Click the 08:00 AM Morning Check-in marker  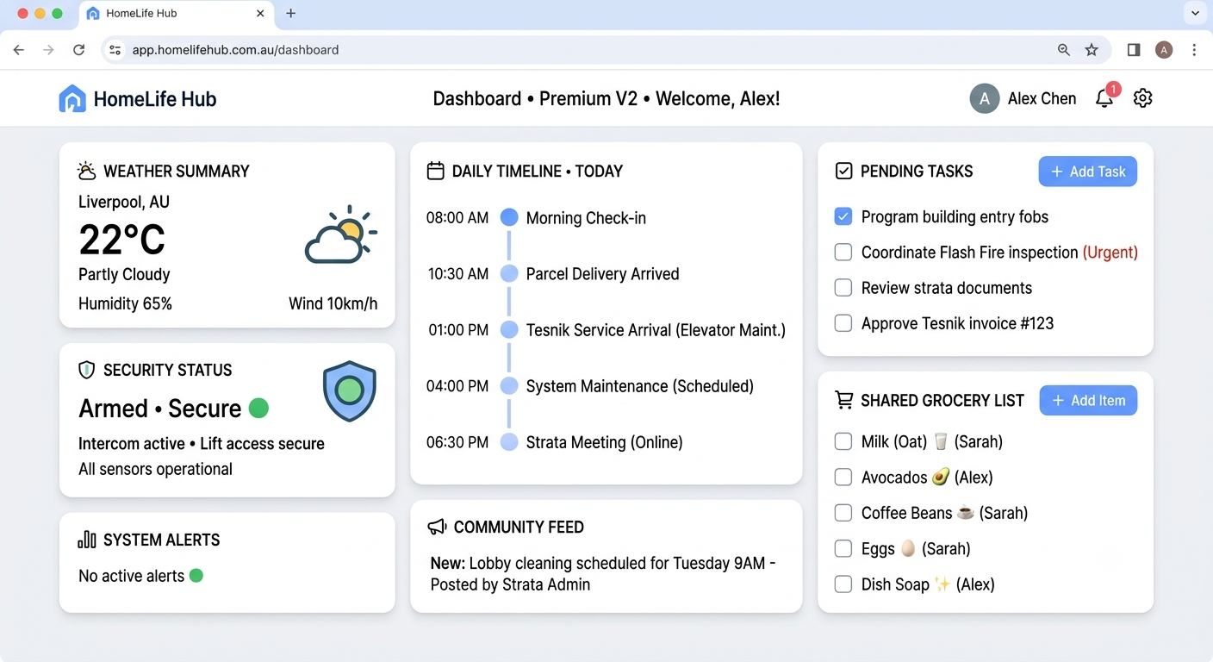[x=509, y=217]
